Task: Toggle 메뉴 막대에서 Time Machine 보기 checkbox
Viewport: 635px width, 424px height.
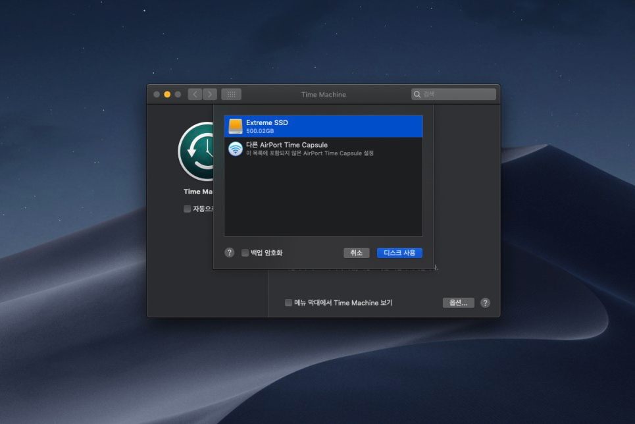Action: 288,303
